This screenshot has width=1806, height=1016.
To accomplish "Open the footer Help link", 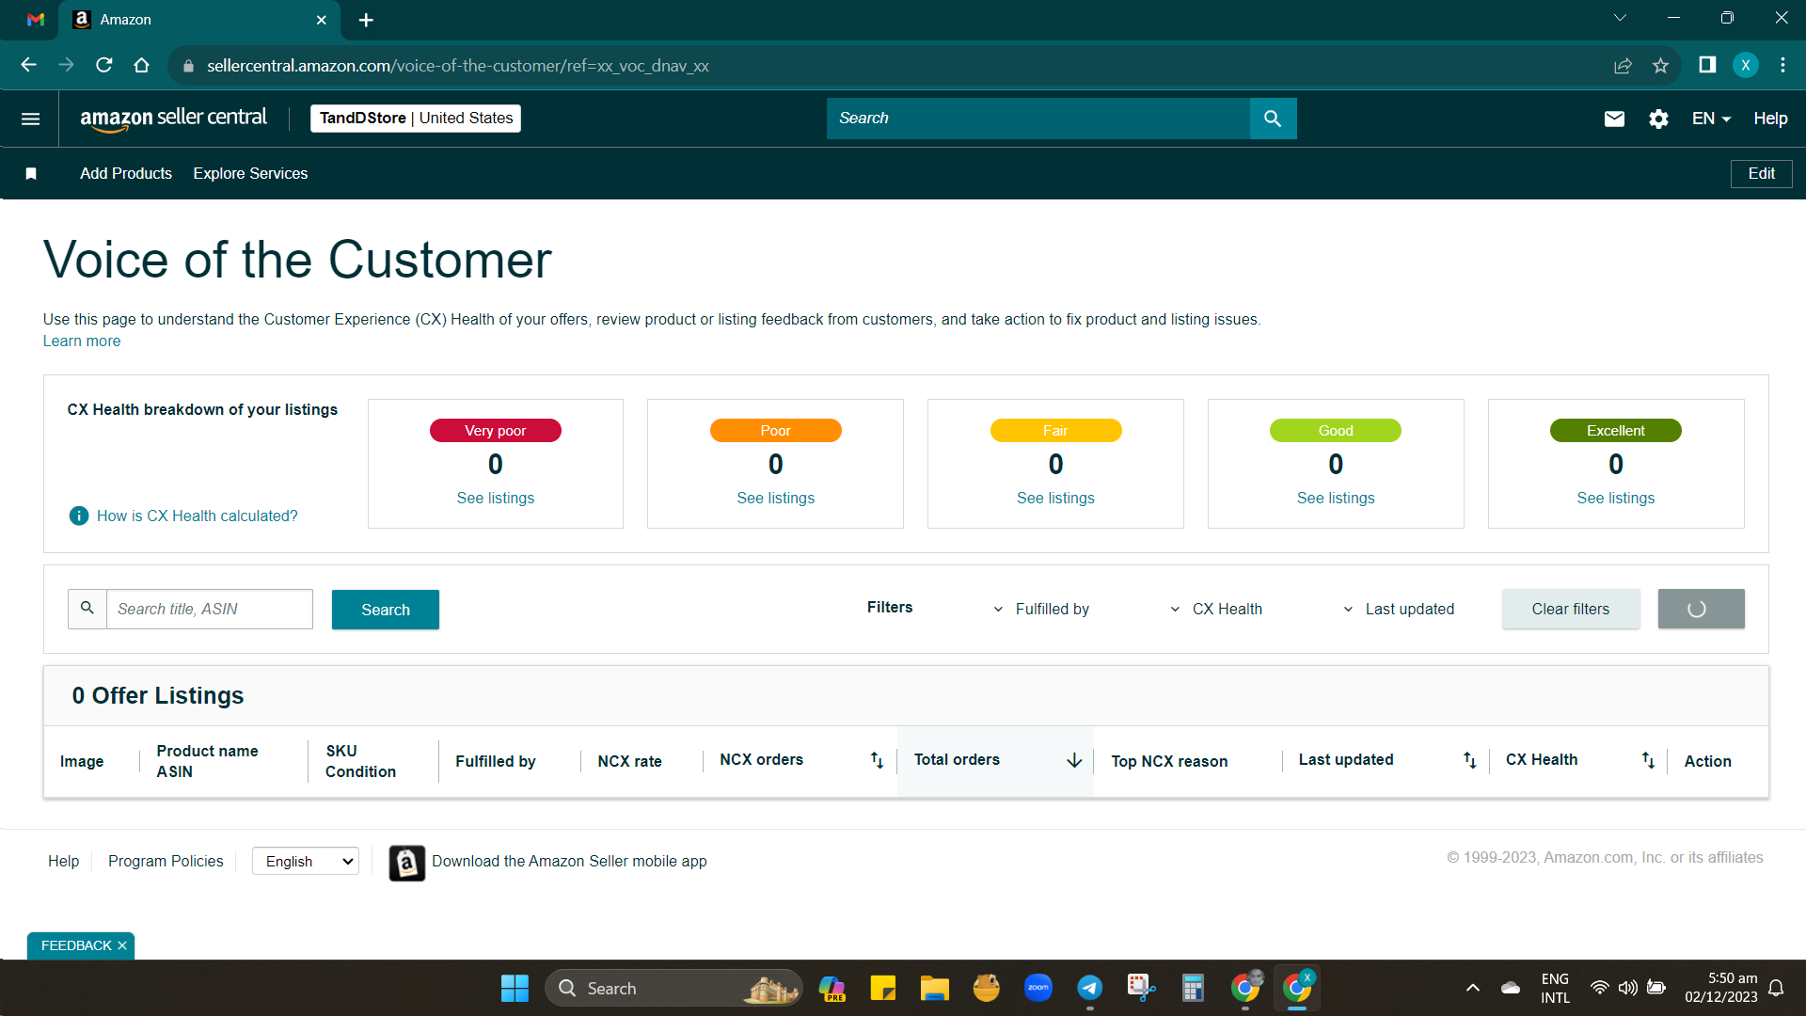I will pos(64,862).
